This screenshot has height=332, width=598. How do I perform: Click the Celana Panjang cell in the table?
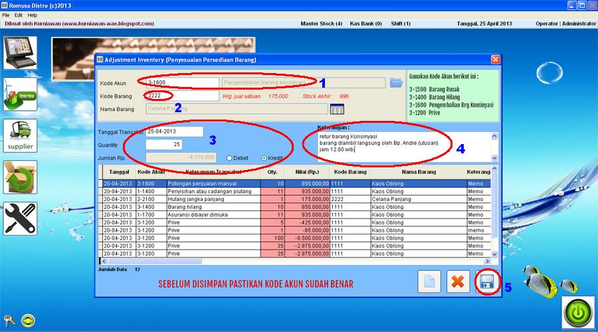point(419,199)
